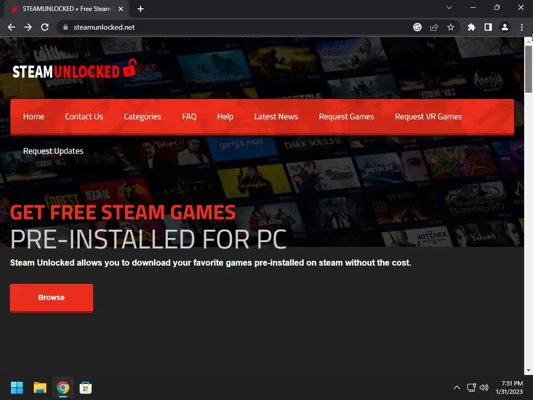Open the volume speaker tray icon
533x400 pixels.
(x=484, y=387)
